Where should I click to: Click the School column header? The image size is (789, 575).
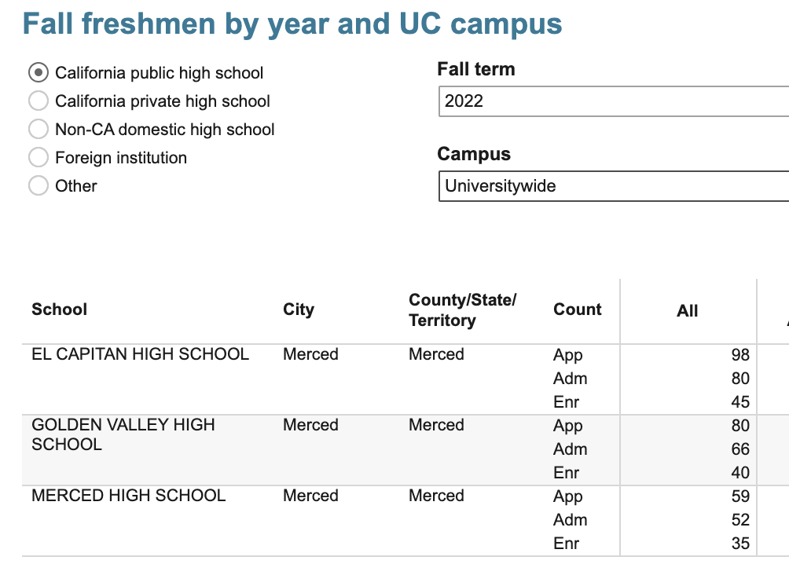coord(59,309)
